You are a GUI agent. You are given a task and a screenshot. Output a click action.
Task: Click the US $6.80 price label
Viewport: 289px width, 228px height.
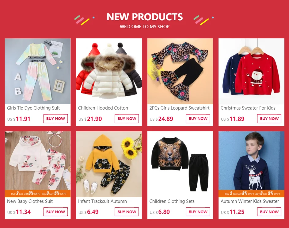click(160, 212)
